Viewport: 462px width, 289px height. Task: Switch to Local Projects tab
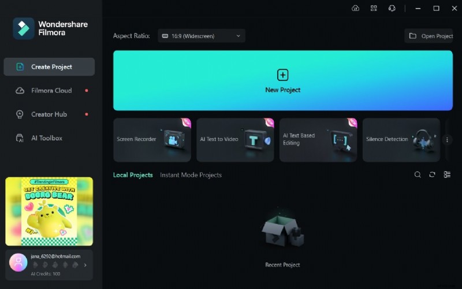[x=133, y=175]
